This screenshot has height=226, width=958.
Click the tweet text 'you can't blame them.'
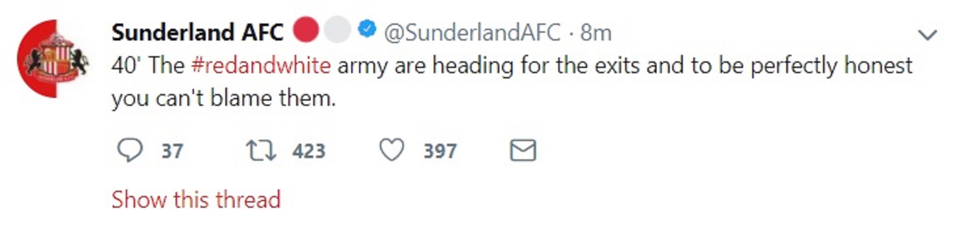tap(224, 98)
